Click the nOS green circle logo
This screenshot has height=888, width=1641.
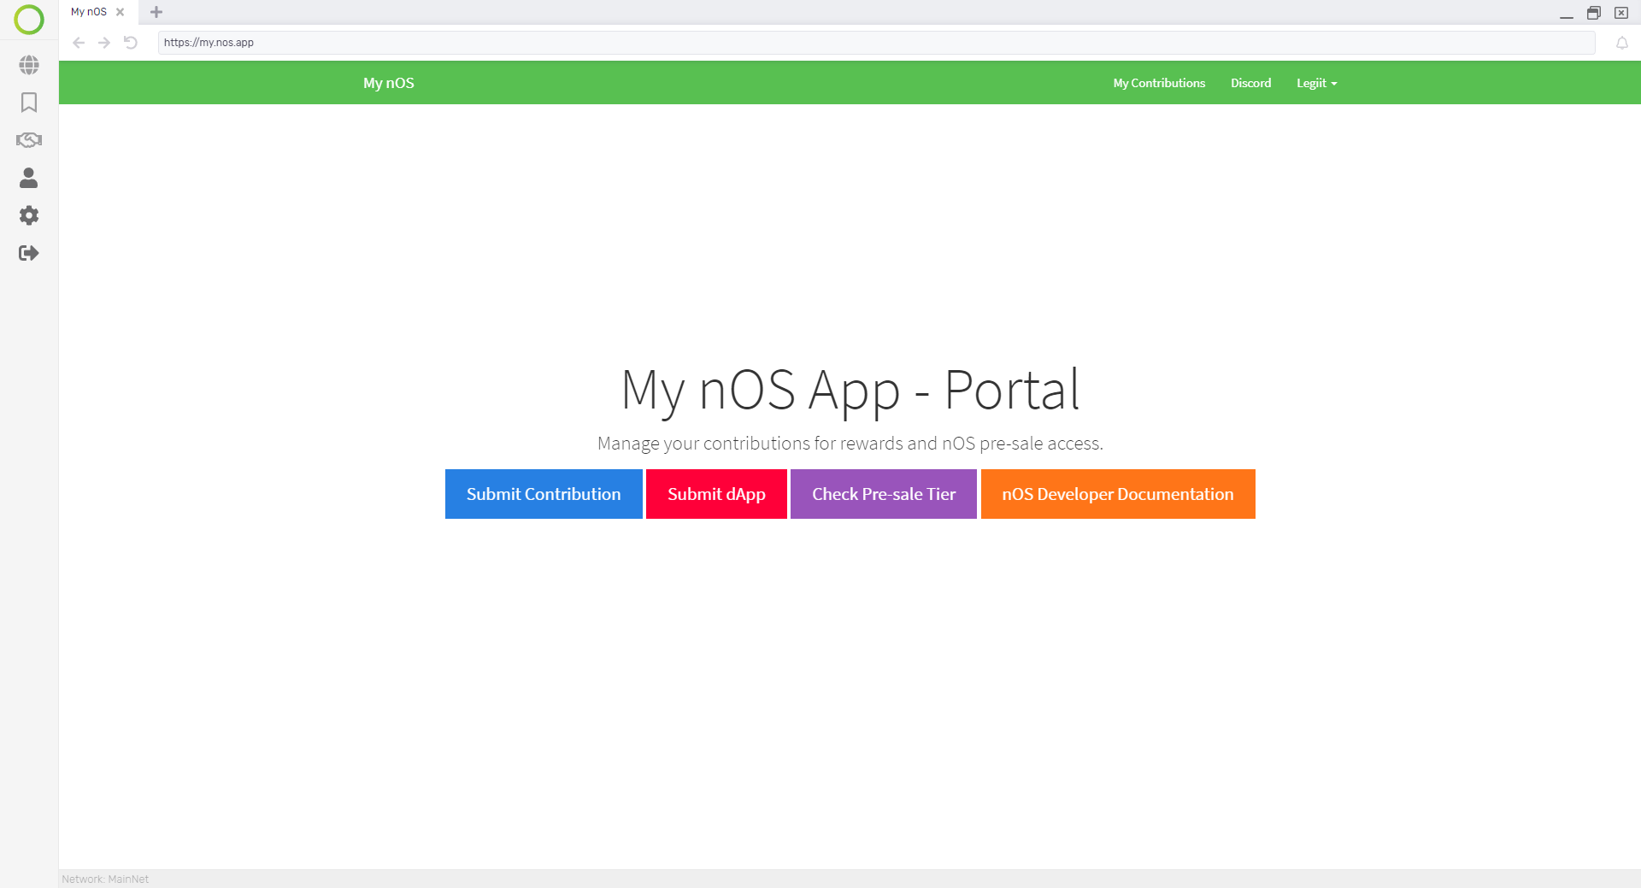pyautogui.click(x=29, y=20)
